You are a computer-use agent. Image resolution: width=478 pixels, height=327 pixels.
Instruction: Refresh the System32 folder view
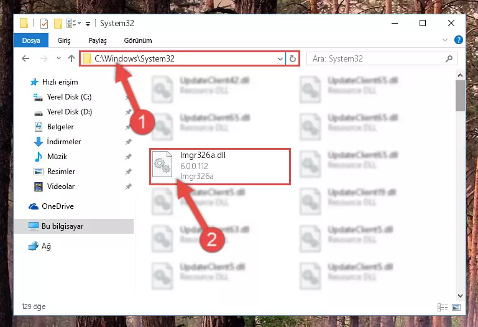(293, 58)
